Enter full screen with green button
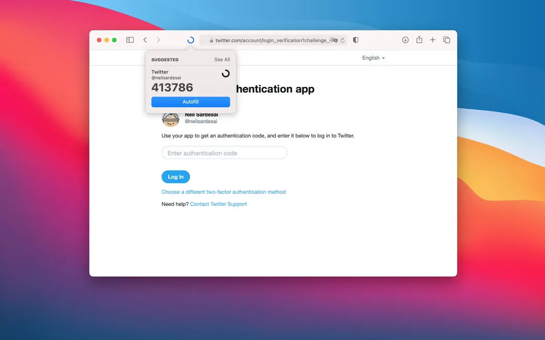Viewport: 545px width, 340px height. tap(115, 40)
